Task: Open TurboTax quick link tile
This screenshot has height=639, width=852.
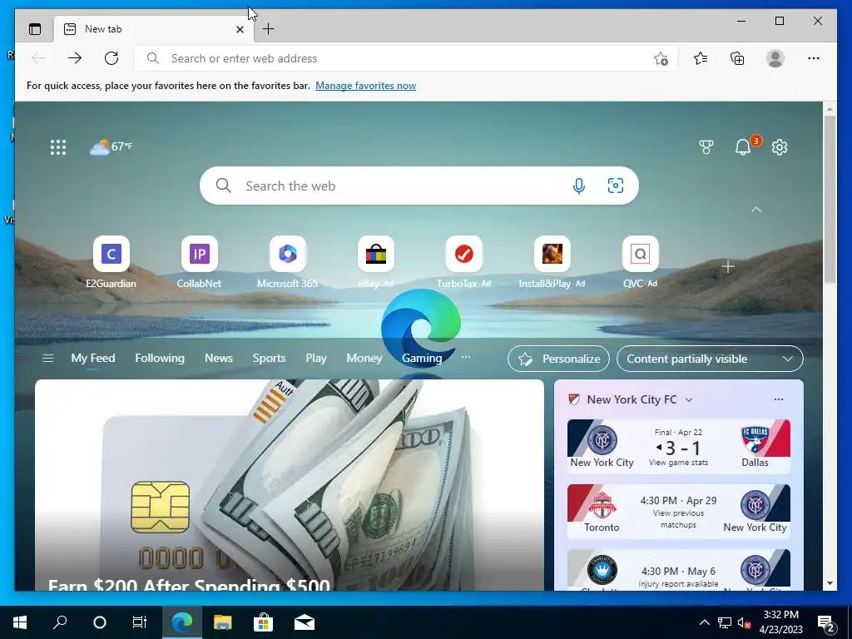Action: click(x=463, y=262)
